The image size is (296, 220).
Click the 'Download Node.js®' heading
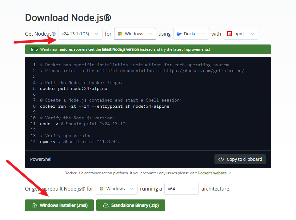point(68,18)
